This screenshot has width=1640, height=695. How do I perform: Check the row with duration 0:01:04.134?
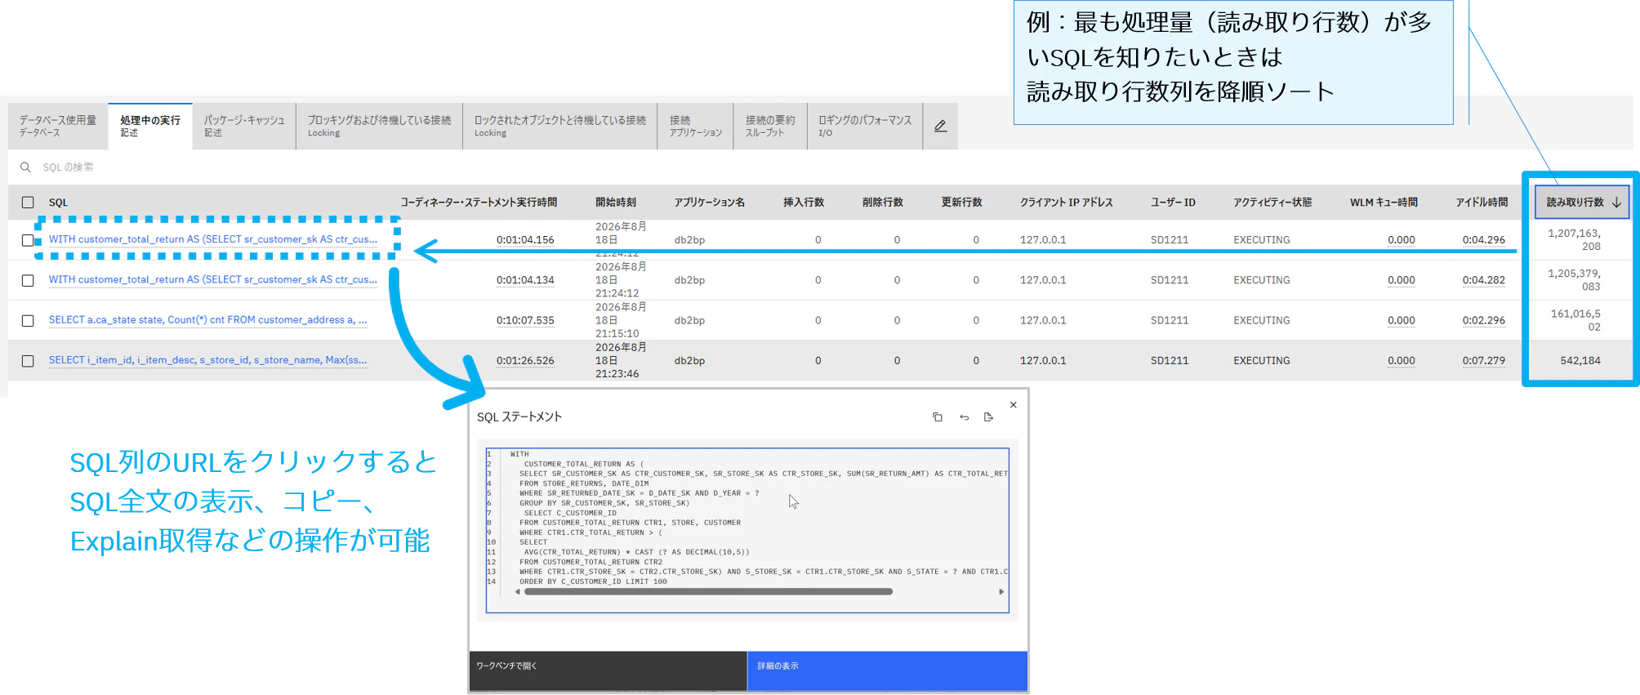click(x=28, y=280)
